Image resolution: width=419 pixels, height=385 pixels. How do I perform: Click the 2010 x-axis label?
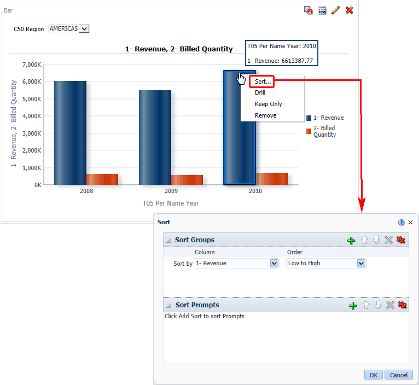pyautogui.click(x=255, y=191)
